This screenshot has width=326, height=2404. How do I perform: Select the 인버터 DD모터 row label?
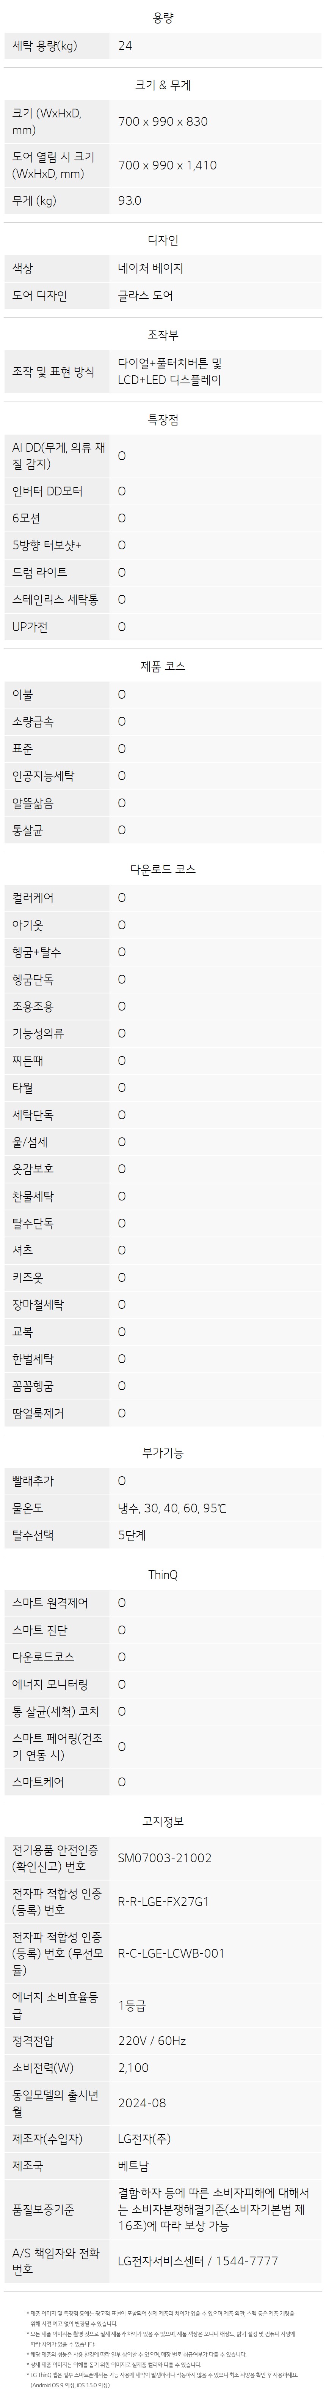pos(47,491)
